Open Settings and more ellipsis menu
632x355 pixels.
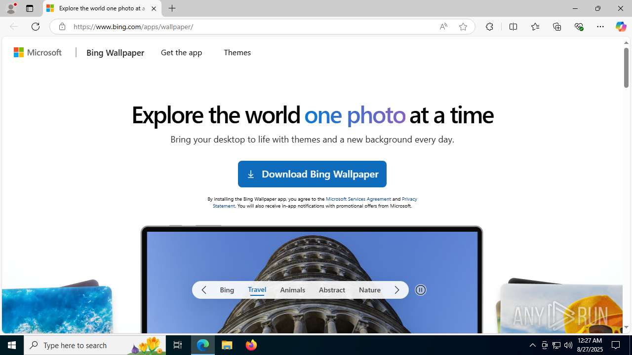click(x=600, y=27)
